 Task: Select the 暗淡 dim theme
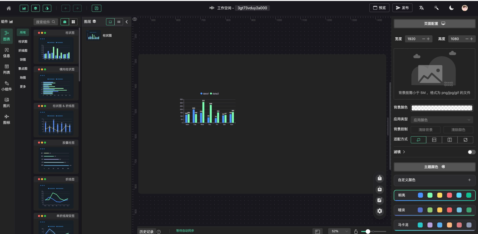click(435, 210)
